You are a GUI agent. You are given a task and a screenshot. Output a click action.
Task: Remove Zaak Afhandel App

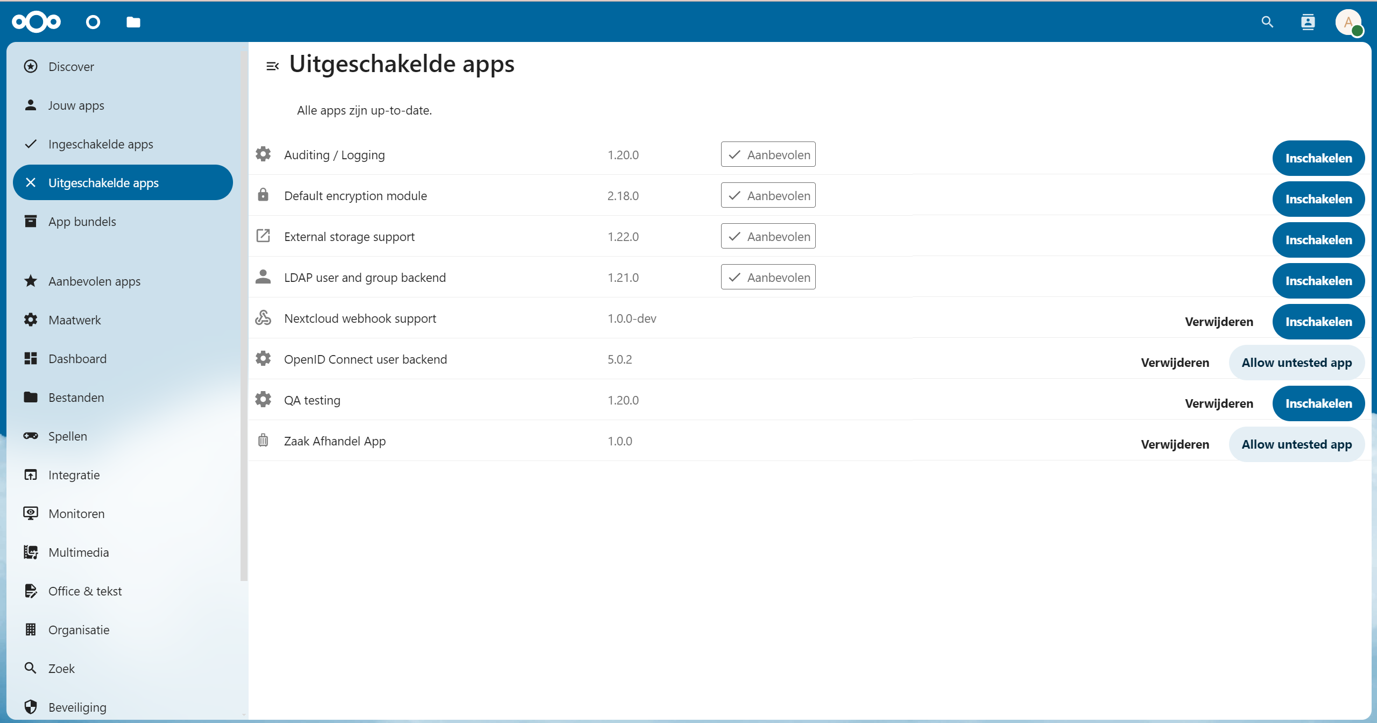tap(1175, 444)
